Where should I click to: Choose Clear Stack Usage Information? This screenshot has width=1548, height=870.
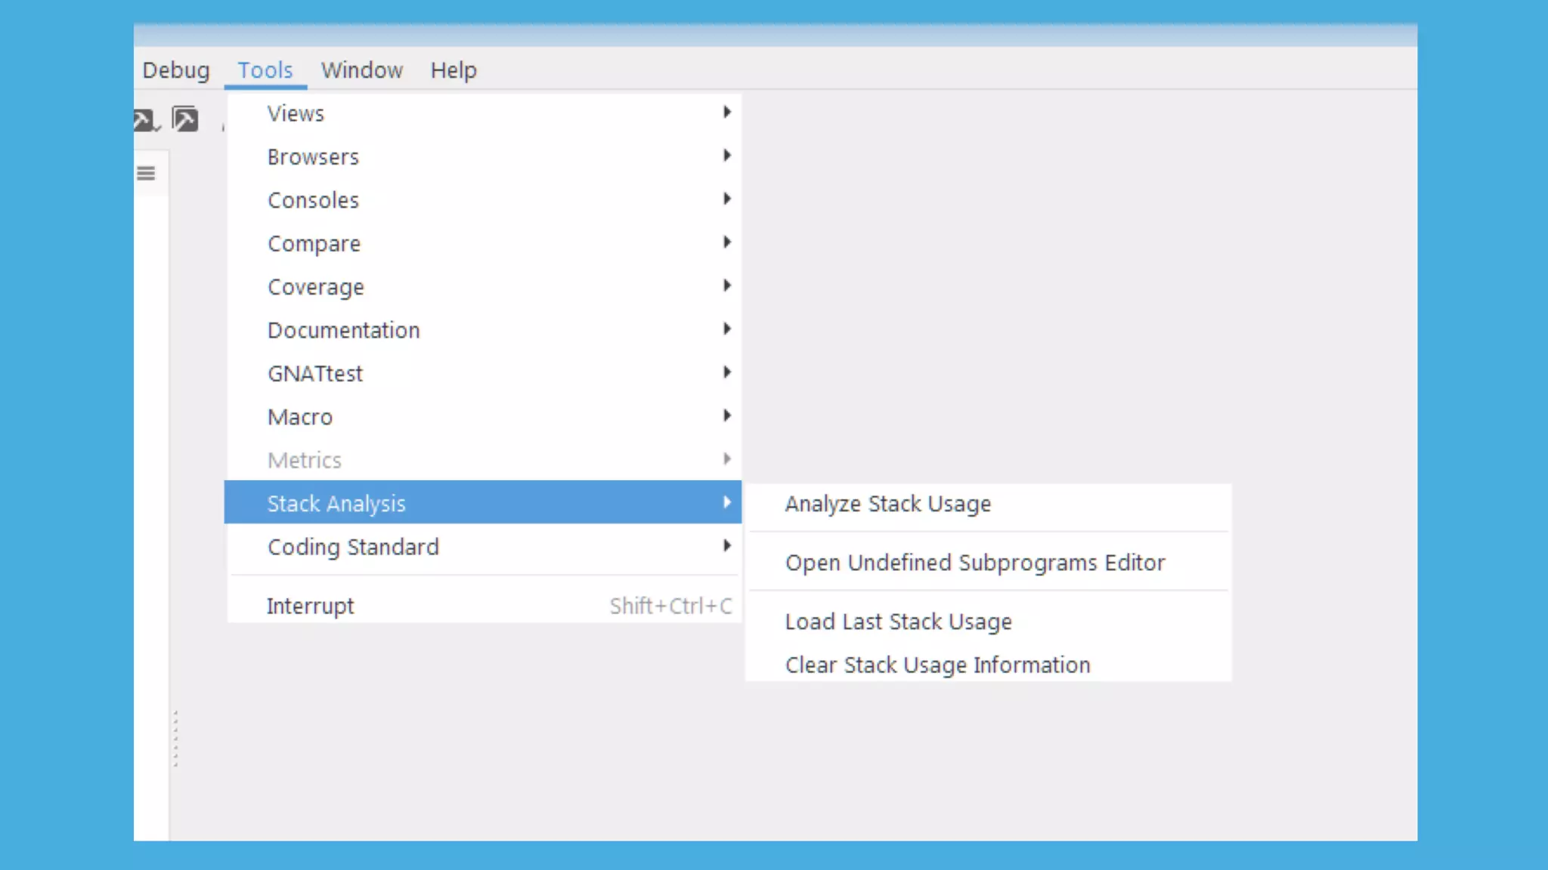[x=937, y=665]
